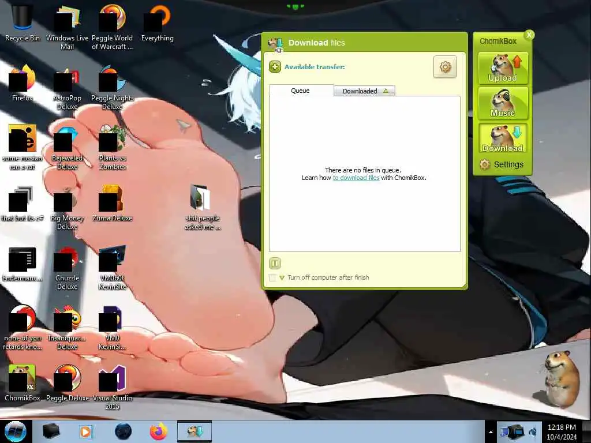The image size is (591, 443).
Task: Click the ChomikBox taskbar button
Action: pos(194,431)
